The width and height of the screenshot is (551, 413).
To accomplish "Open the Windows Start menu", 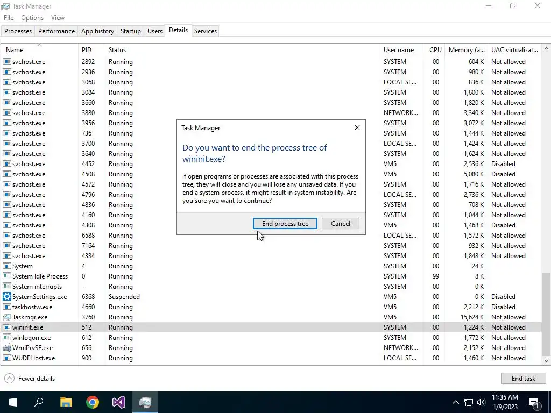I will 13,402.
